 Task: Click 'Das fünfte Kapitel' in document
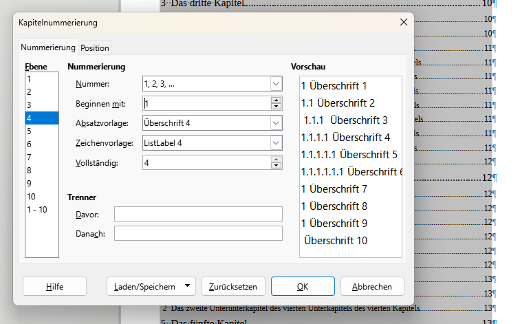(208, 322)
